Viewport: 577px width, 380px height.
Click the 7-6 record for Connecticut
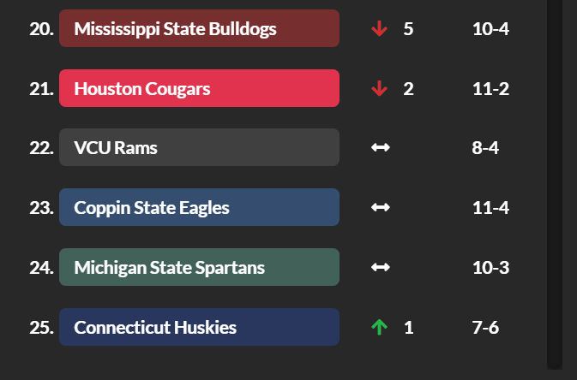485,328
